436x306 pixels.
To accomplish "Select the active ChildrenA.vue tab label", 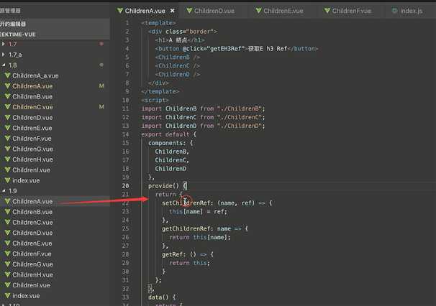I will (145, 11).
